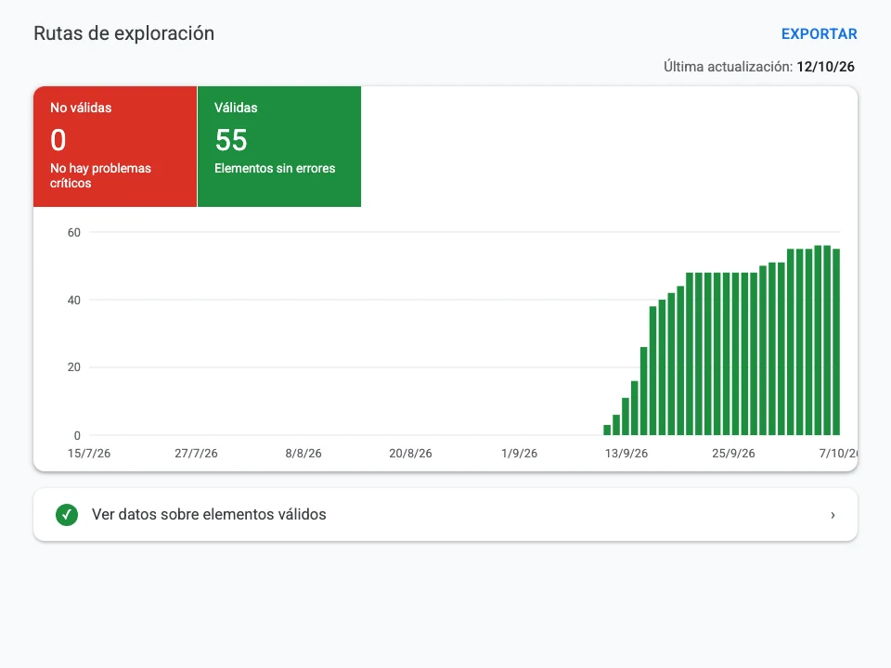Image resolution: width=891 pixels, height=668 pixels.
Task: Click the No hay problemas críticos text
Action: [x=100, y=175]
